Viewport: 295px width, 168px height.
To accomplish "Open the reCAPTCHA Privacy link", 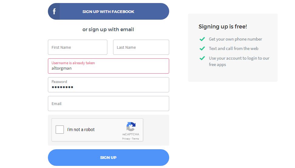I will (x=126, y=139).
